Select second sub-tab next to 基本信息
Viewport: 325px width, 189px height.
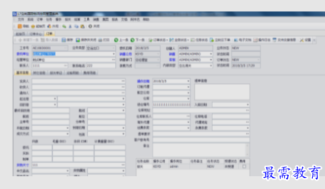39,73
